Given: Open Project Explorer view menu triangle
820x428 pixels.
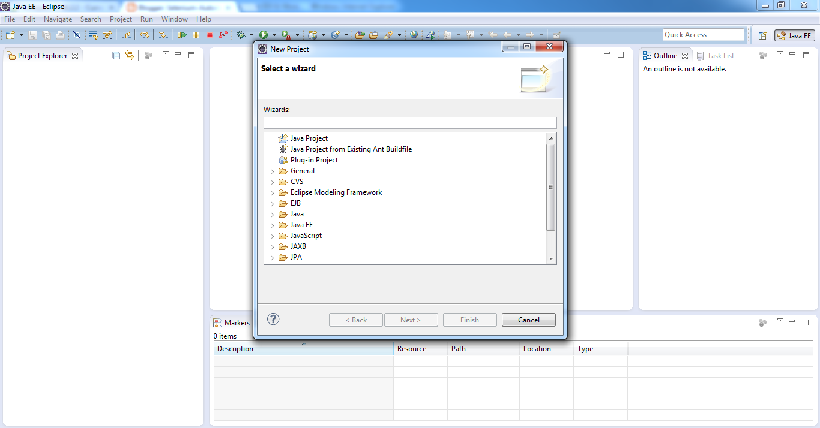Looking at the screenshot, I should pos(166,53).
